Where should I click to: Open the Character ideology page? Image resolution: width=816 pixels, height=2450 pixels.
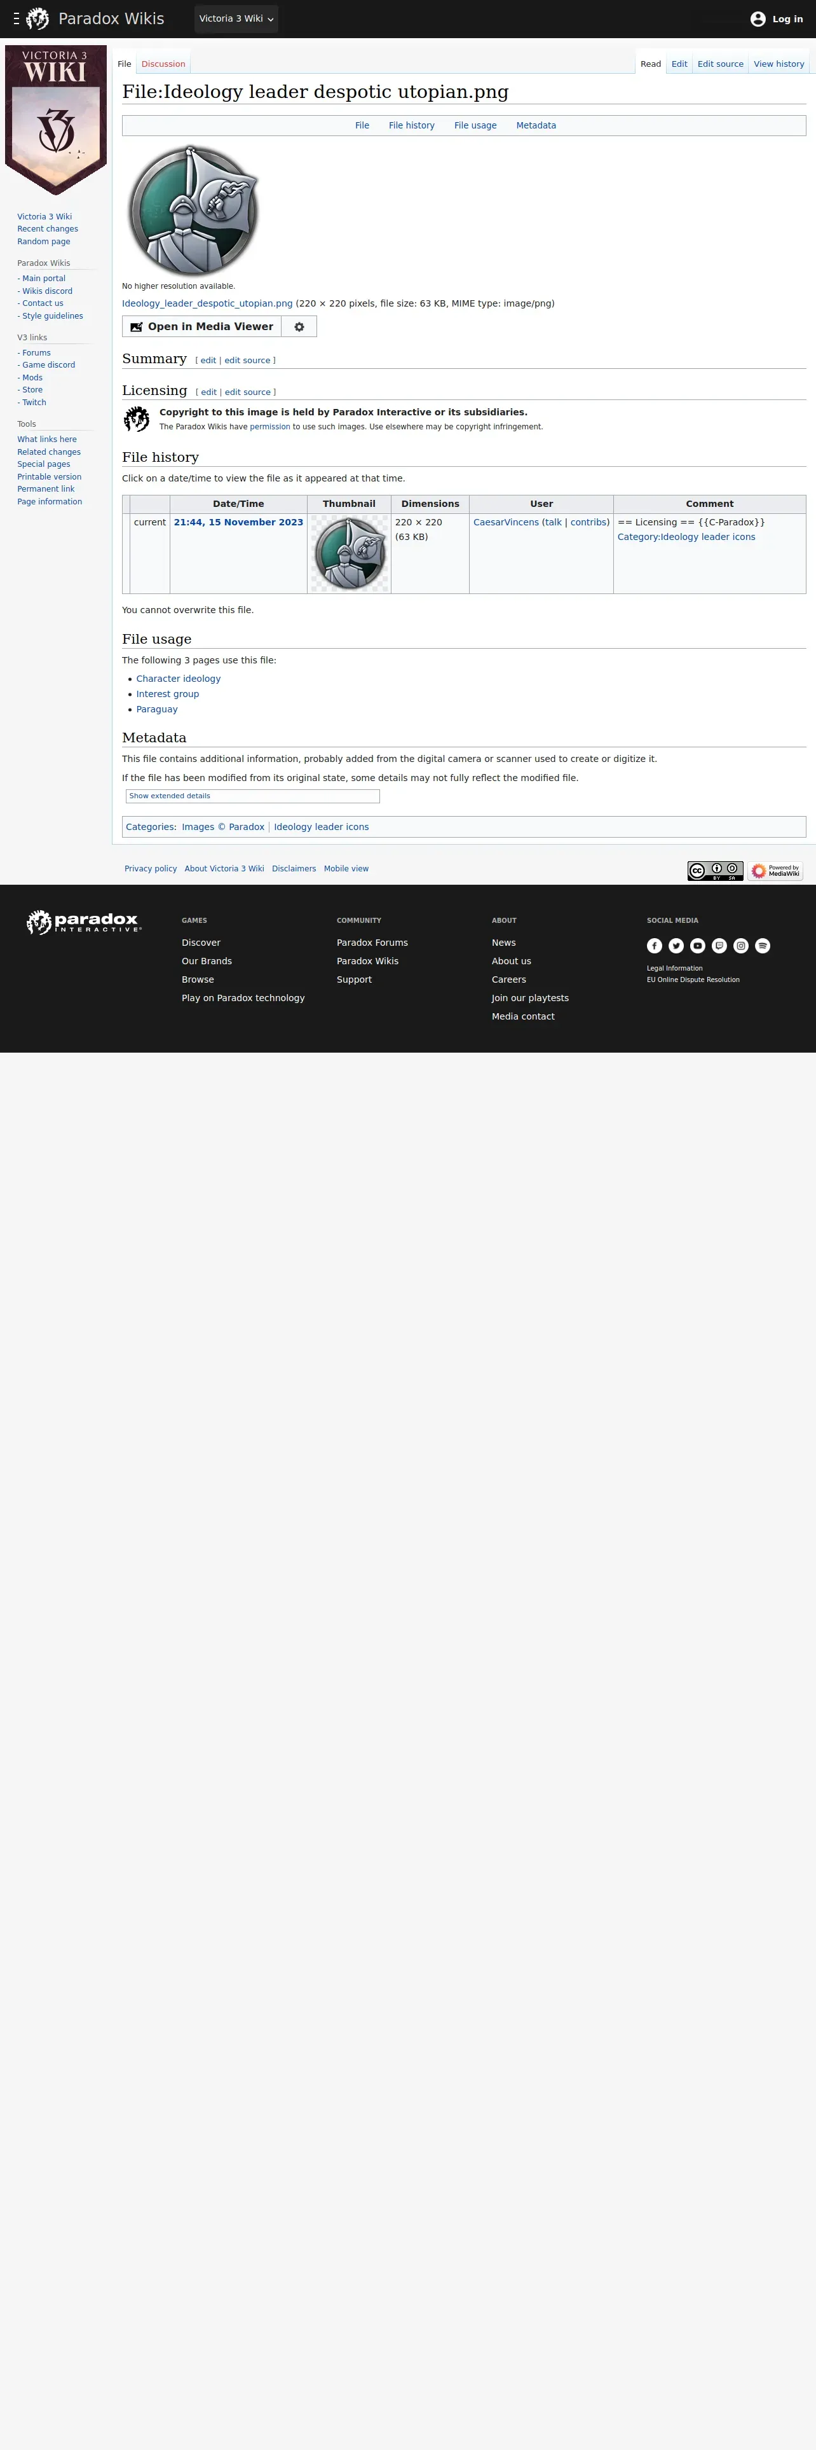pos(179,679)
